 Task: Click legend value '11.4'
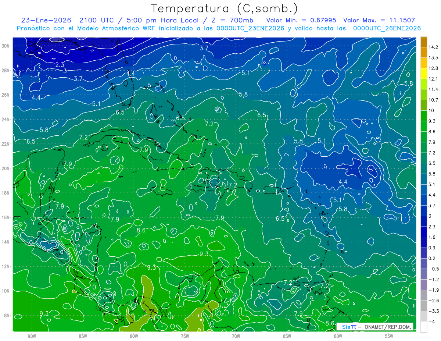coord(433,89)
